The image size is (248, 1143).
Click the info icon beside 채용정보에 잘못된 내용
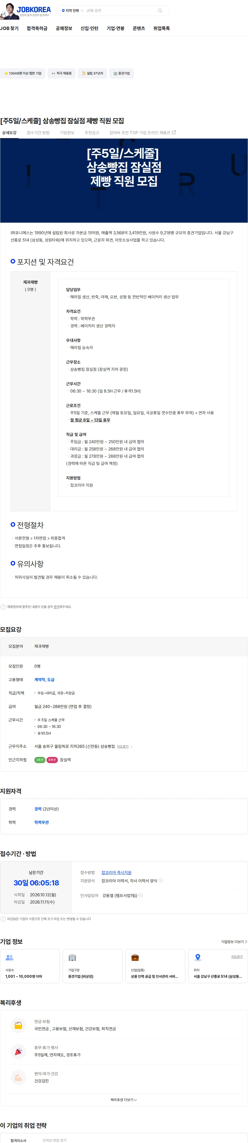tap(3, 607)
